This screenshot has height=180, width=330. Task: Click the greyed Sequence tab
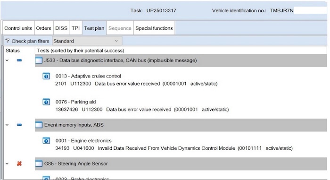point(120,28)
